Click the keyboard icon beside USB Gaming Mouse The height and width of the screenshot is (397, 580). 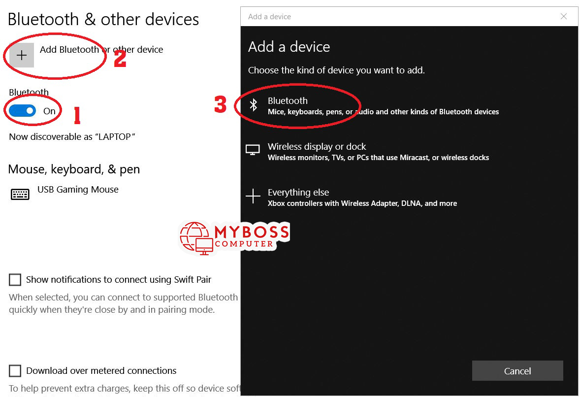click(20, 195)
